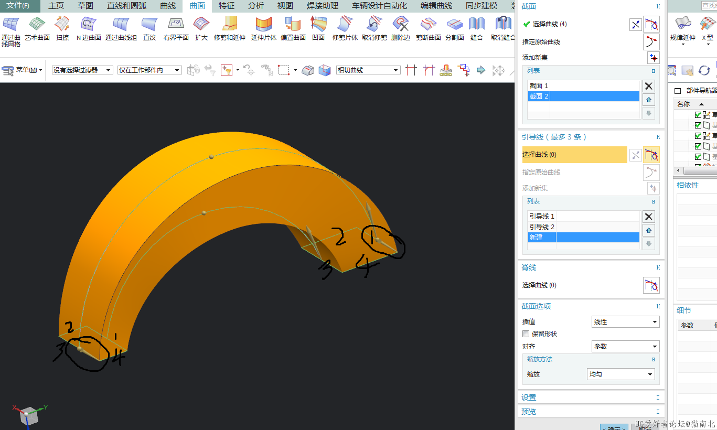The height and width of the screenshot is (430, 717).
Task: Open the 对齐 dropdown showing 参数
Action: click(625, 347)
